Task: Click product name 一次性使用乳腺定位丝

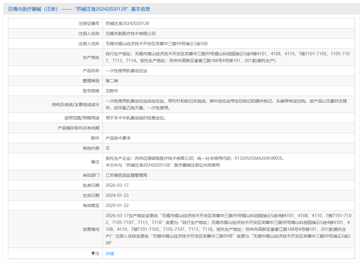Action: coord(126,71)
